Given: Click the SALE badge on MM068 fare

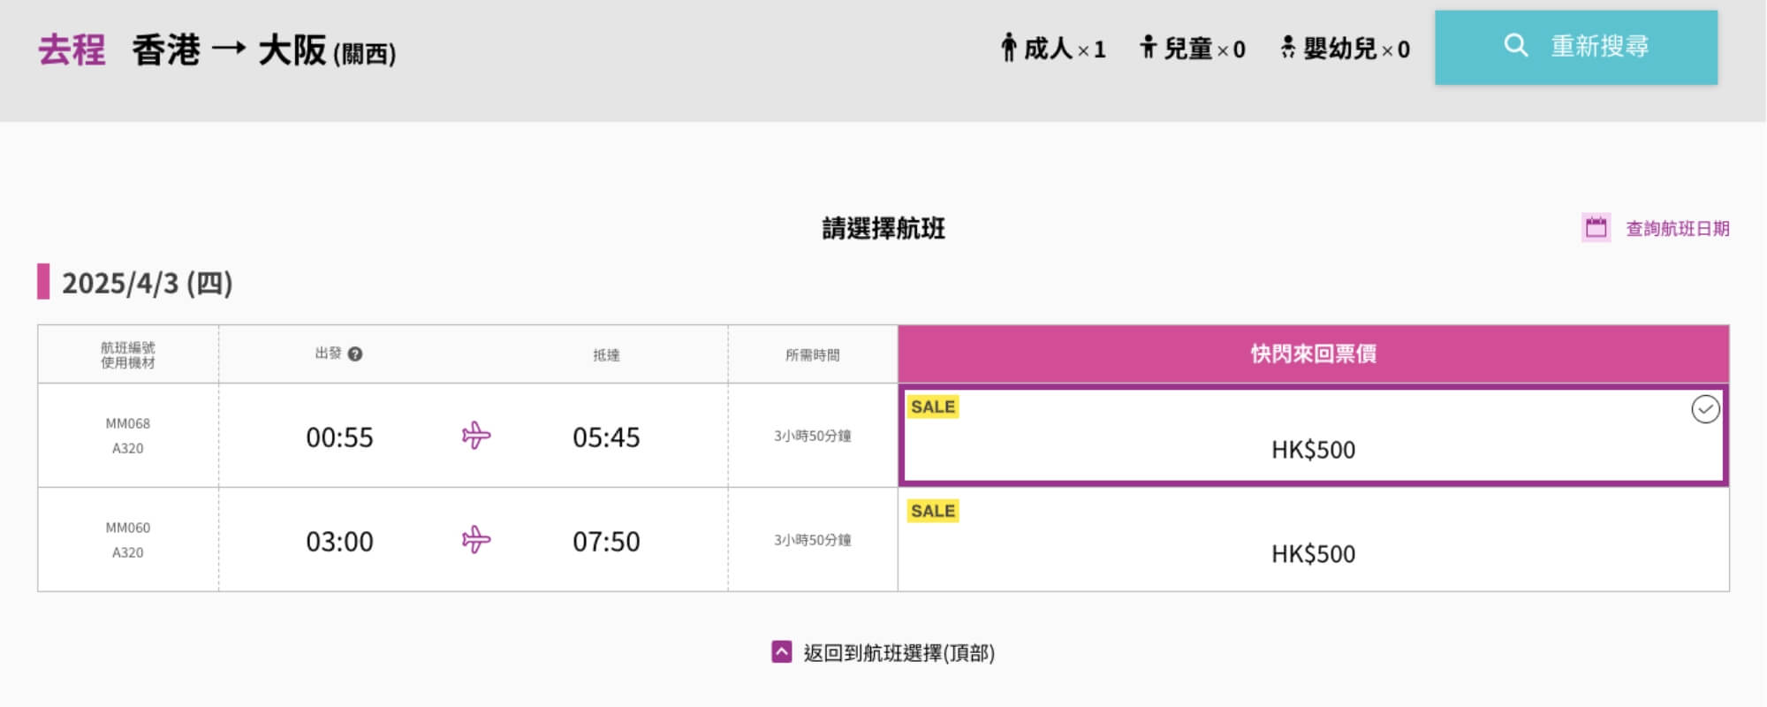Looking at the screenshot, I should 933,407.
